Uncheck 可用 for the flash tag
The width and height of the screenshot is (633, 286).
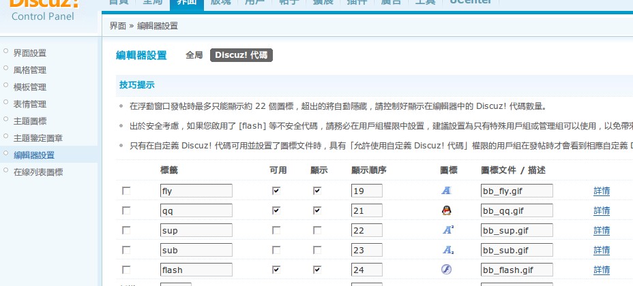click(276, 270)
